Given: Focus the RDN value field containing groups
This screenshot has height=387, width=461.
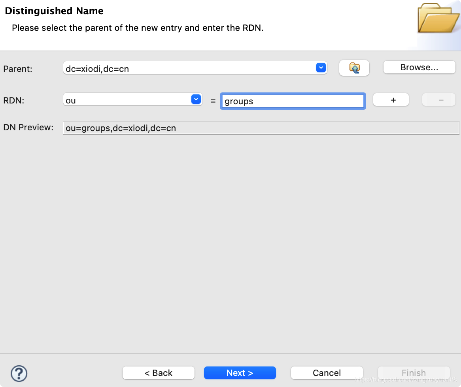Looking at the screenshot, I should (293, 101).
